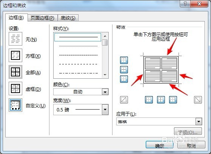Click the 自定义(U) label text
211x154 pixels.
pos(35,106)
